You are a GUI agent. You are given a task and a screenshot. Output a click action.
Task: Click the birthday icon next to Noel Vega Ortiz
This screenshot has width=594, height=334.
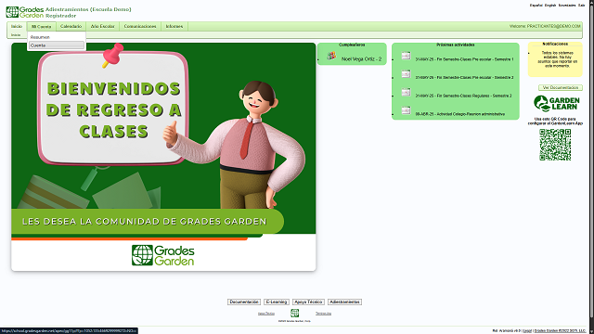331,56
